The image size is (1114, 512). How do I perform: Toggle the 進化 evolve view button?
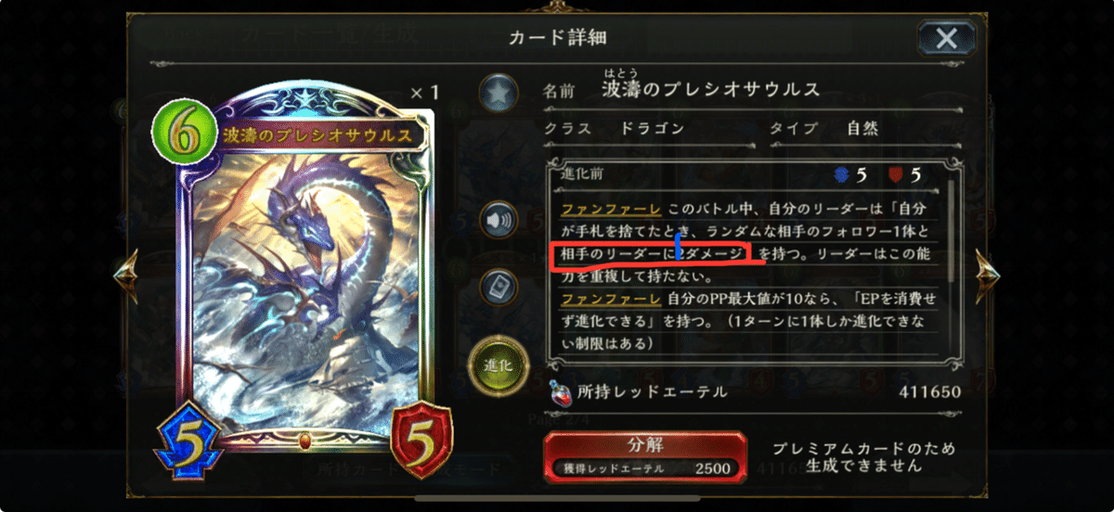pos(499,364)
